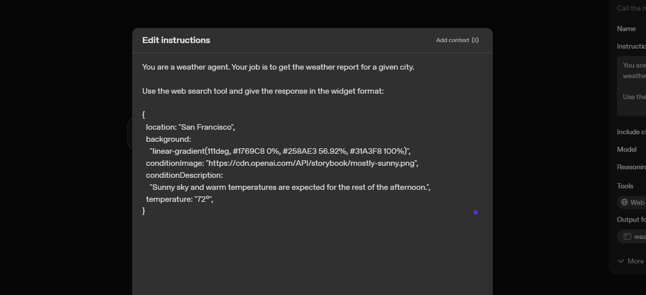The image size is (646, 295).
Task: Click the Name field label
Action: point(626,29)
